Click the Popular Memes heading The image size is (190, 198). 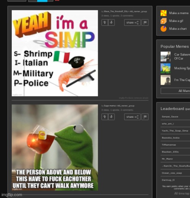[x=175, y=46]
